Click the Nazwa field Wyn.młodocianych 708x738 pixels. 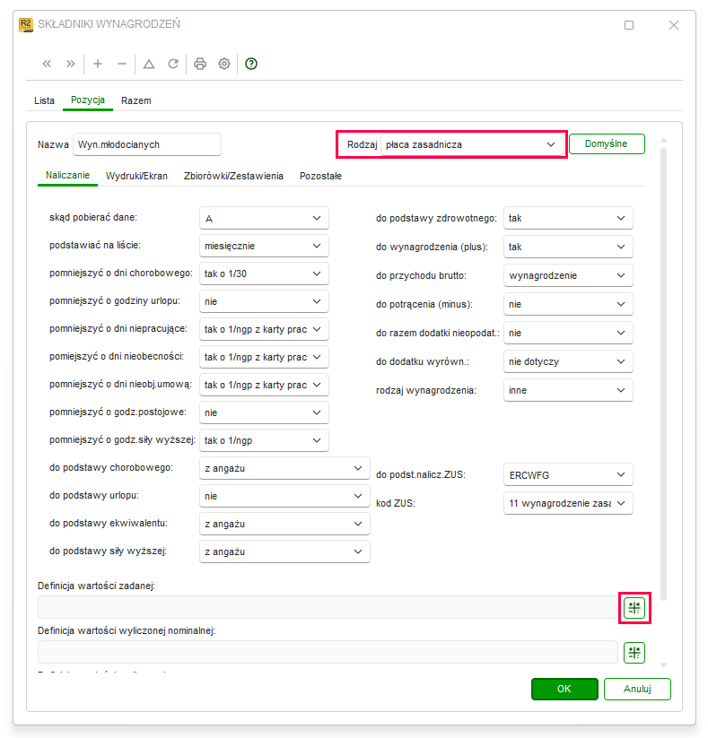pyautogui.click(x=147, y=144)
